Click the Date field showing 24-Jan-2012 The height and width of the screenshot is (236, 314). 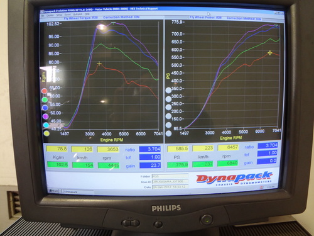tap(170, 187)
